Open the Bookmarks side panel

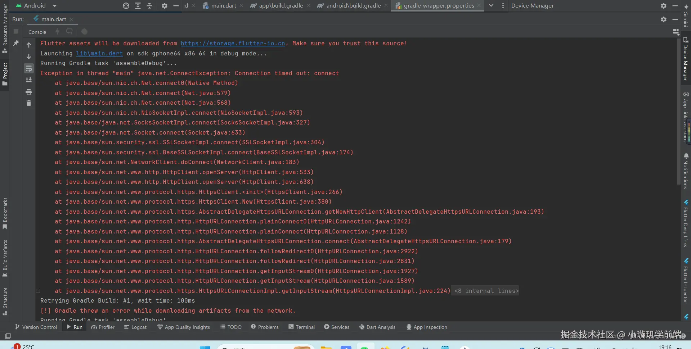pyautogui.click(x=5, y=213)
